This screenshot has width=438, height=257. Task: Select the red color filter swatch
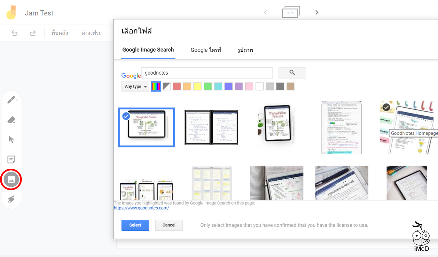[x=177, y=86]
